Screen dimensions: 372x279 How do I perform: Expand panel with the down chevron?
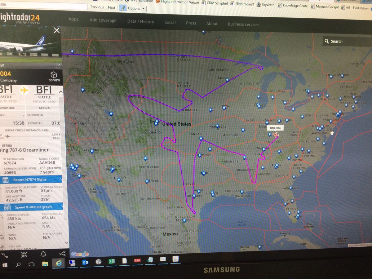pos(66,243)
